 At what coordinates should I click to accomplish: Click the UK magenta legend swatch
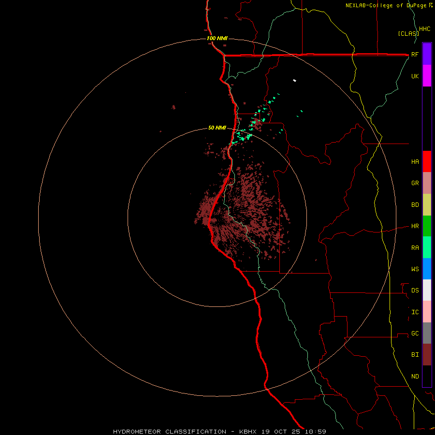coord(427,75)
